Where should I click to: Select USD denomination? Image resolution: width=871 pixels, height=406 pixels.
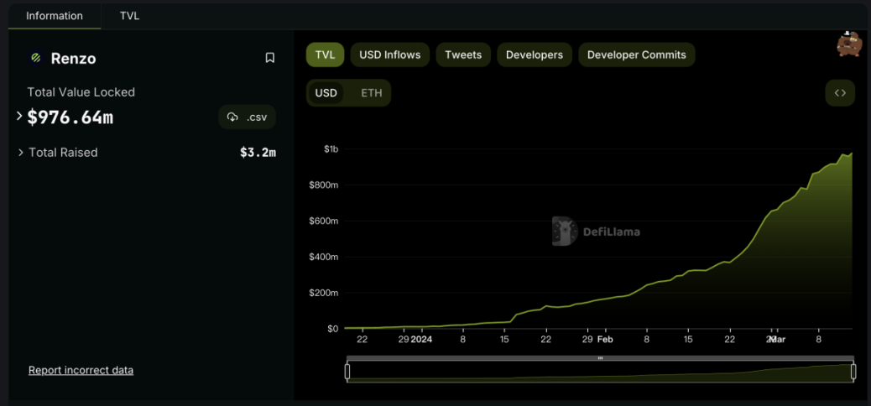click(326, 93)
